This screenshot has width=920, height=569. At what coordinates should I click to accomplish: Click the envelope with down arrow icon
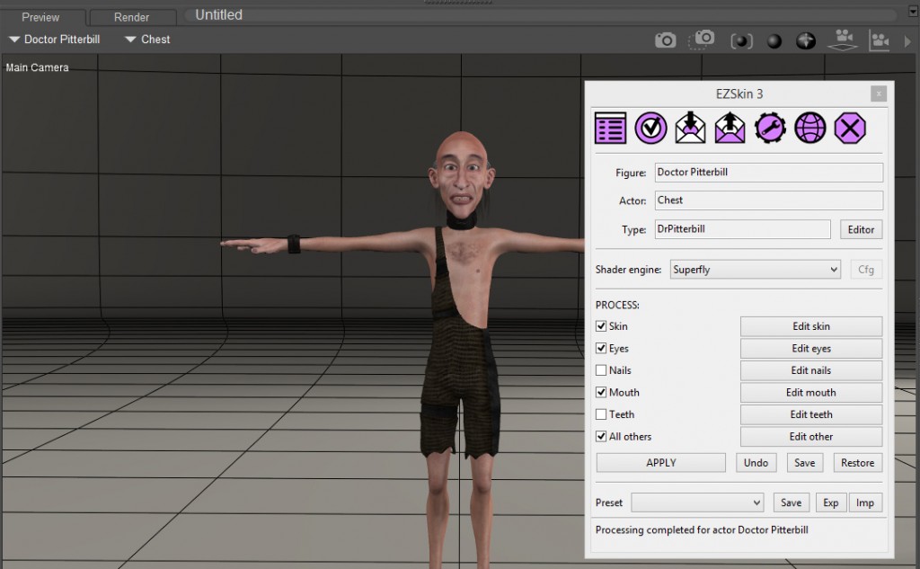click(x=690, y=129)
